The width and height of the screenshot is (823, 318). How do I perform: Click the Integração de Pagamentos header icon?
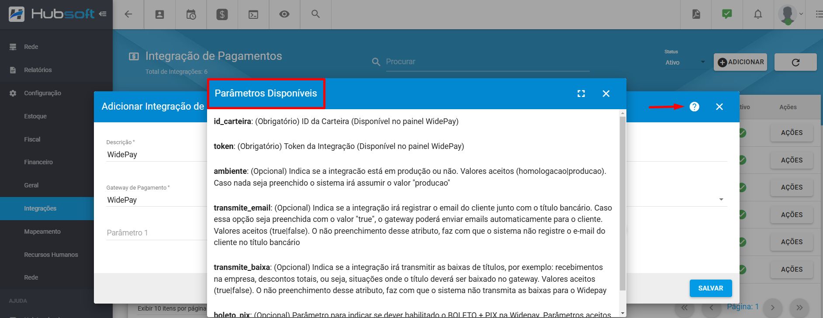134,56
